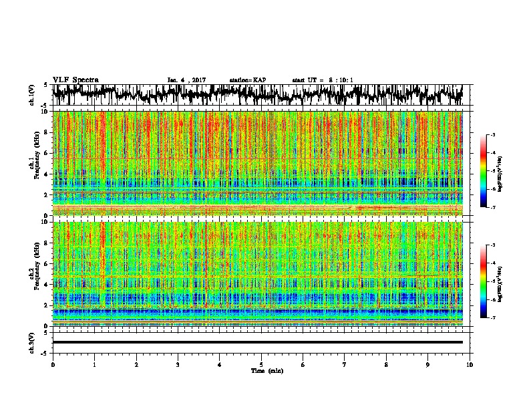
Task: Click the "-3" label on ch.1 colorbar
Action: point(492,135)
